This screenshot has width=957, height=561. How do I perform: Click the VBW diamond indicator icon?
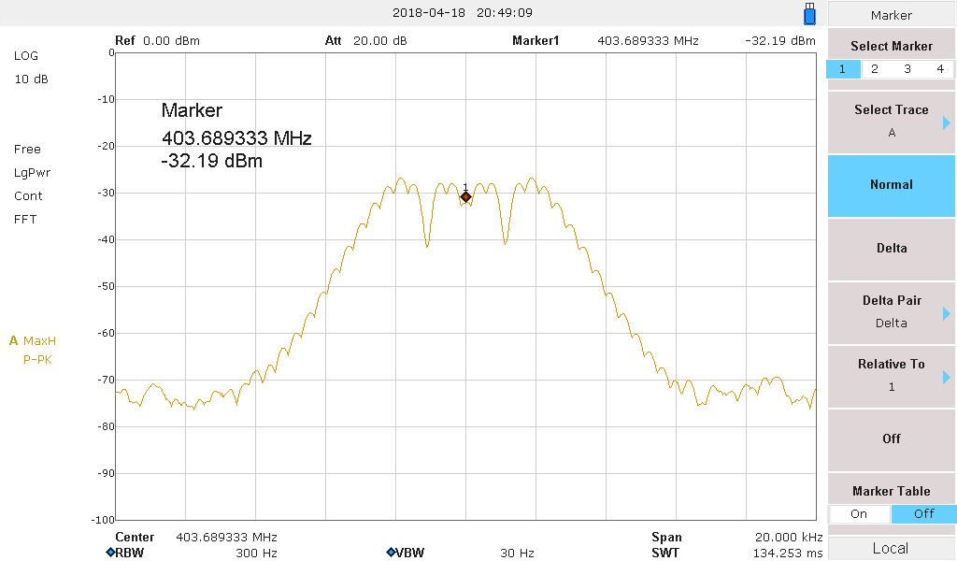[x=391, y=553]
